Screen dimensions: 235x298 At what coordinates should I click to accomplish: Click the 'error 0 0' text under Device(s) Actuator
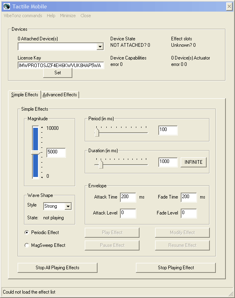pos(179,64)
